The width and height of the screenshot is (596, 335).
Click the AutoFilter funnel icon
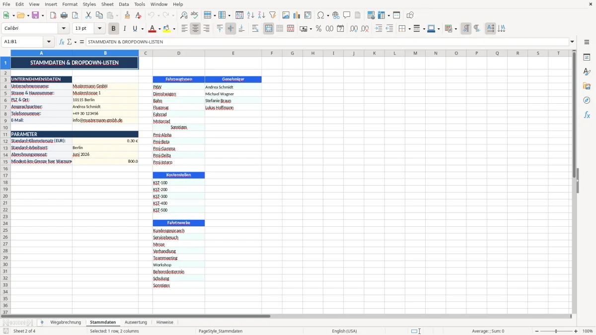coord(273,15)
